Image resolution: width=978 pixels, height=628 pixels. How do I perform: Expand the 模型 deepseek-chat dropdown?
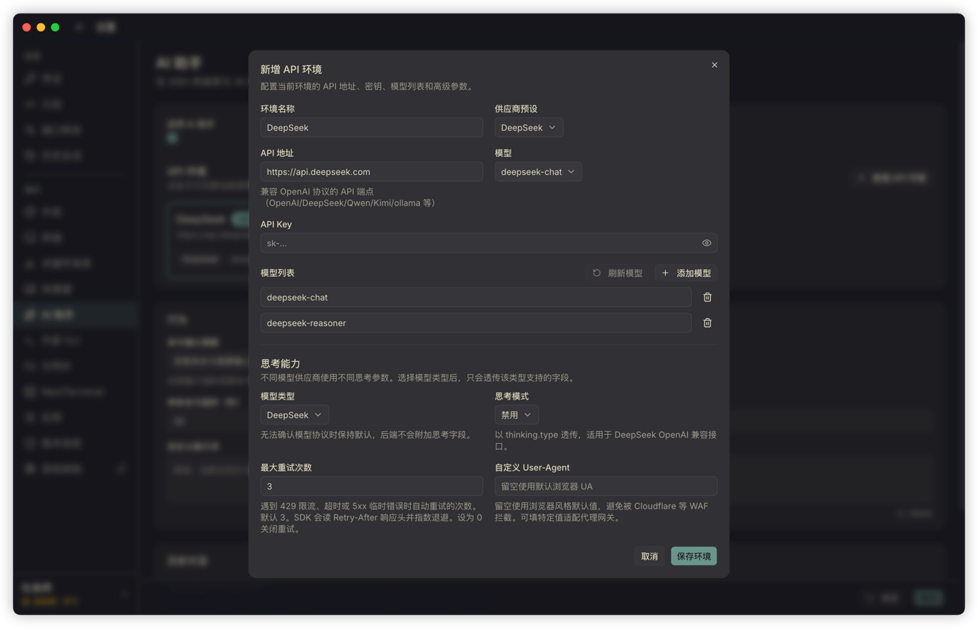click(x=538, y=172)
